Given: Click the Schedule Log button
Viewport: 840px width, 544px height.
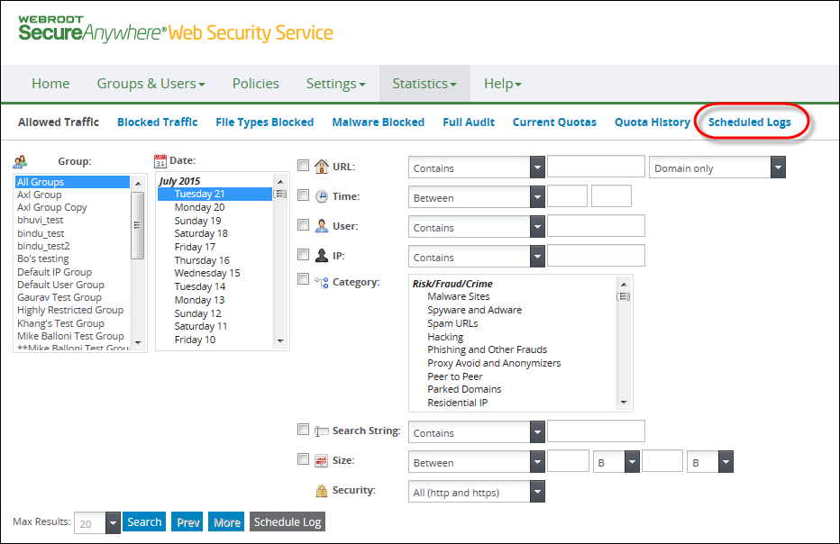Looking at the screenshot, I should pos(288,522).
